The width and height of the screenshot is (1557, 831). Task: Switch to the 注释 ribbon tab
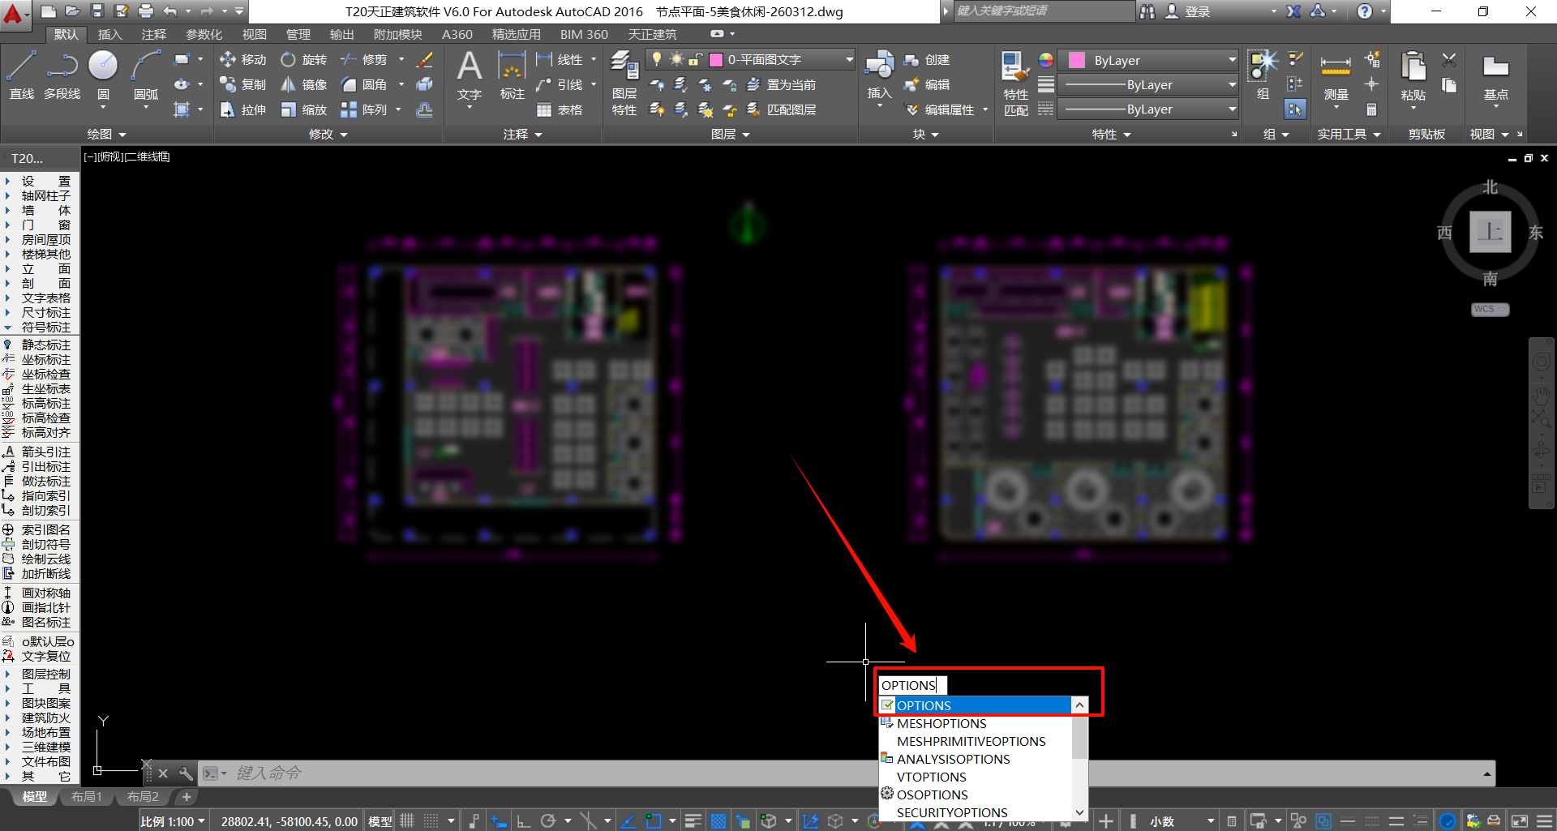[153, 34]
